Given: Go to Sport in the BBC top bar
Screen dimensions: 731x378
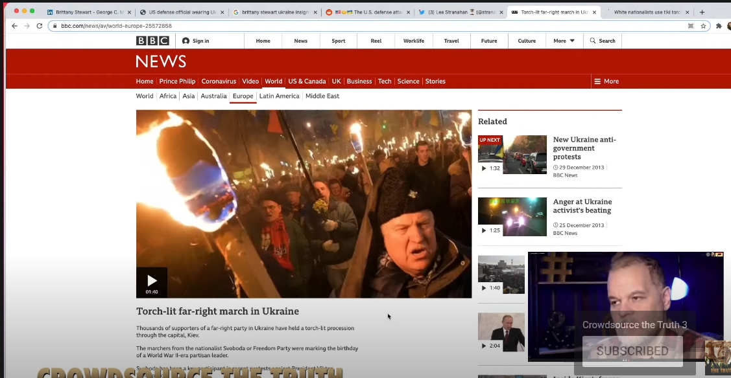Looking at the screenshot, I should point(339,41).
